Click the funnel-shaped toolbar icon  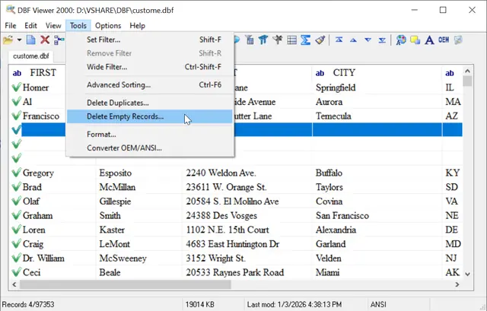[x=250, y=40]
